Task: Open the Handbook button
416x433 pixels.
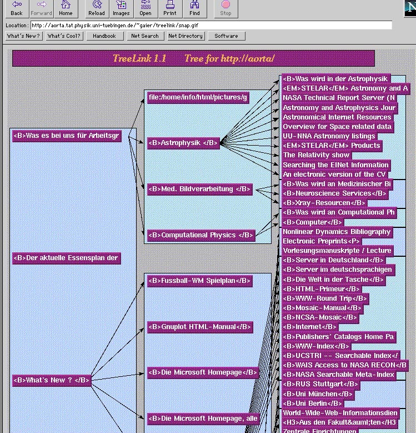Action: click(x=104, y=36)
